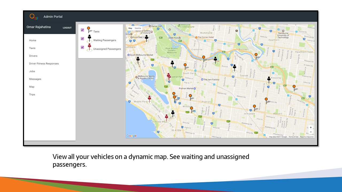Click the taxi pin in Armadale

point(254,107)
